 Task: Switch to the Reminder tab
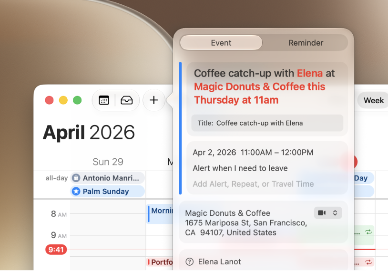(x=306, y=43)
